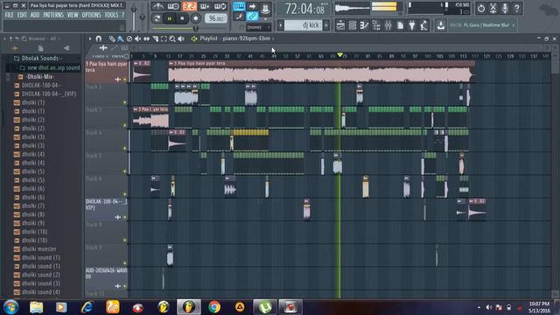Open the TOOLS menu
The image size is (560, 315).
click(x=111, y=15)
